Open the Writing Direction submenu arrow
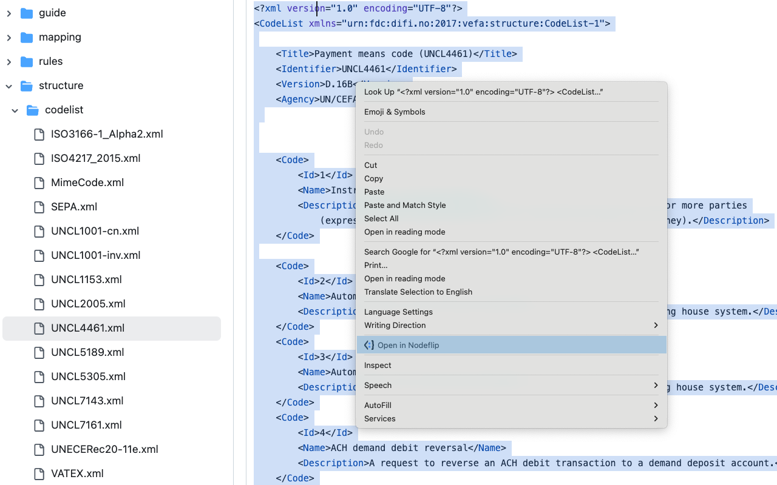The height and width of the screenshot is (485, 777). 656,325
